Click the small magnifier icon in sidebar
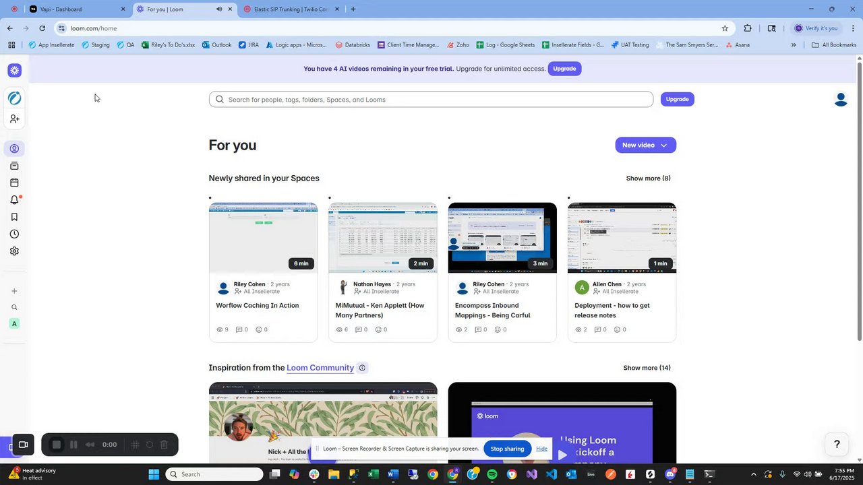 pyautogui.click(x=14, y=307)
